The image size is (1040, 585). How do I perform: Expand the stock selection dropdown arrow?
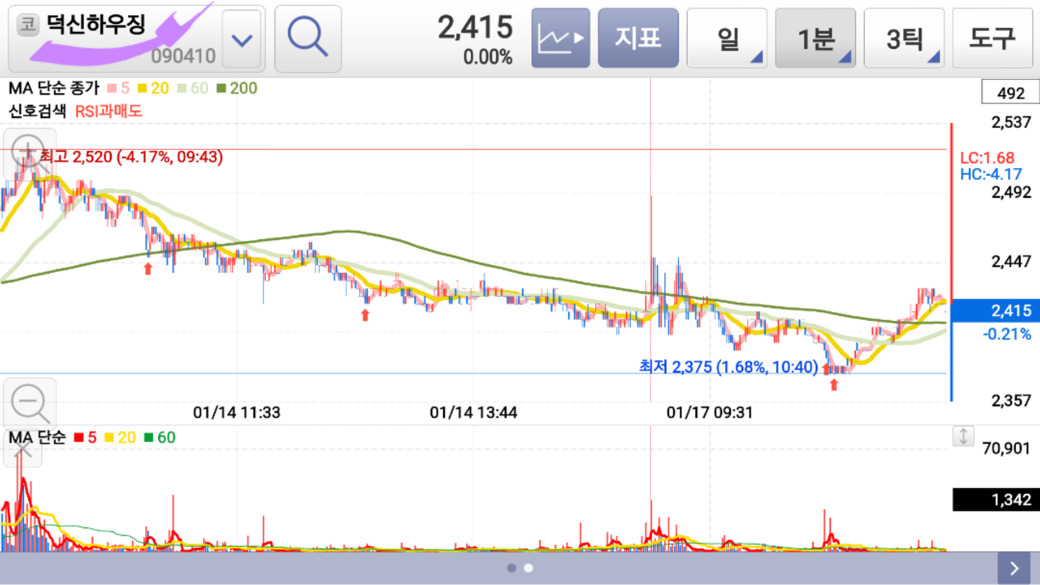(x=242, y=40)
